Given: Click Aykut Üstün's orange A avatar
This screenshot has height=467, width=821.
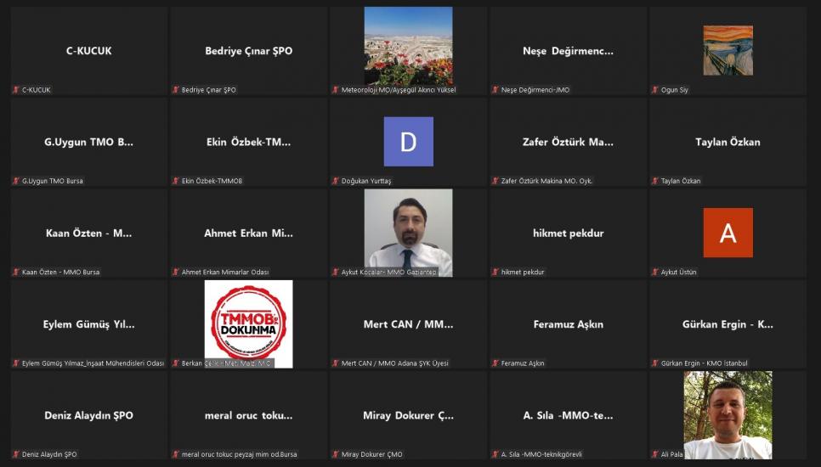Looking at the screenshot, I should (728, 233).
